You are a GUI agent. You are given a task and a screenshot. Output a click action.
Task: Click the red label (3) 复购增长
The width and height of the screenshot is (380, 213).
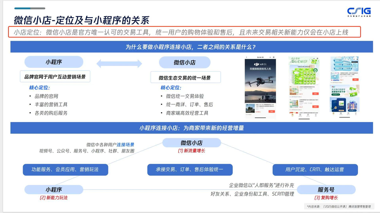pos(326,198)
